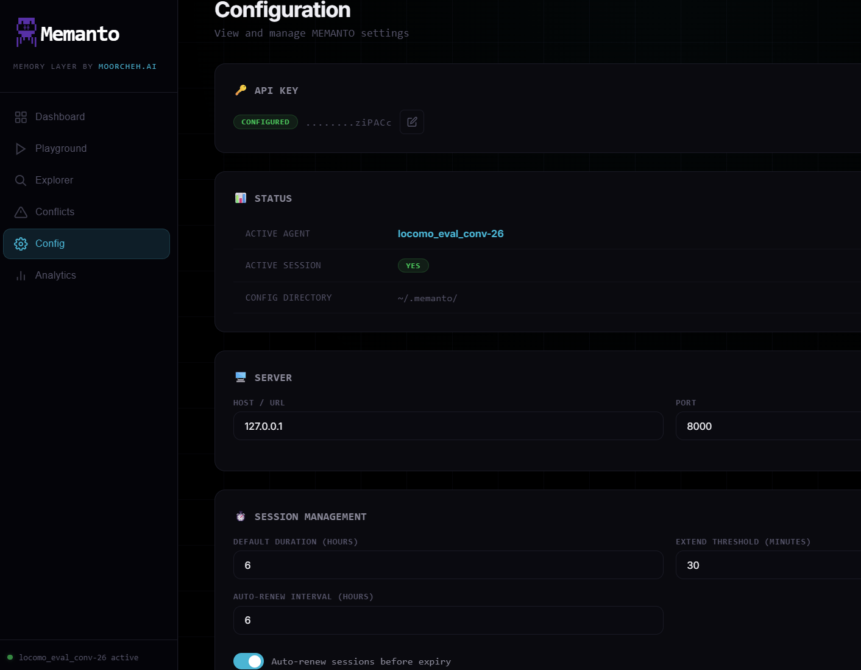Click 'Auto-renew sessions before expiry' label

(x=361, y=661)
